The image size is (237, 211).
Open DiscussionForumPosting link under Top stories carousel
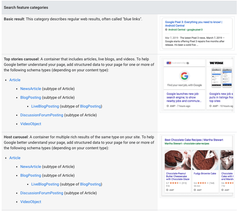point(42,115)
